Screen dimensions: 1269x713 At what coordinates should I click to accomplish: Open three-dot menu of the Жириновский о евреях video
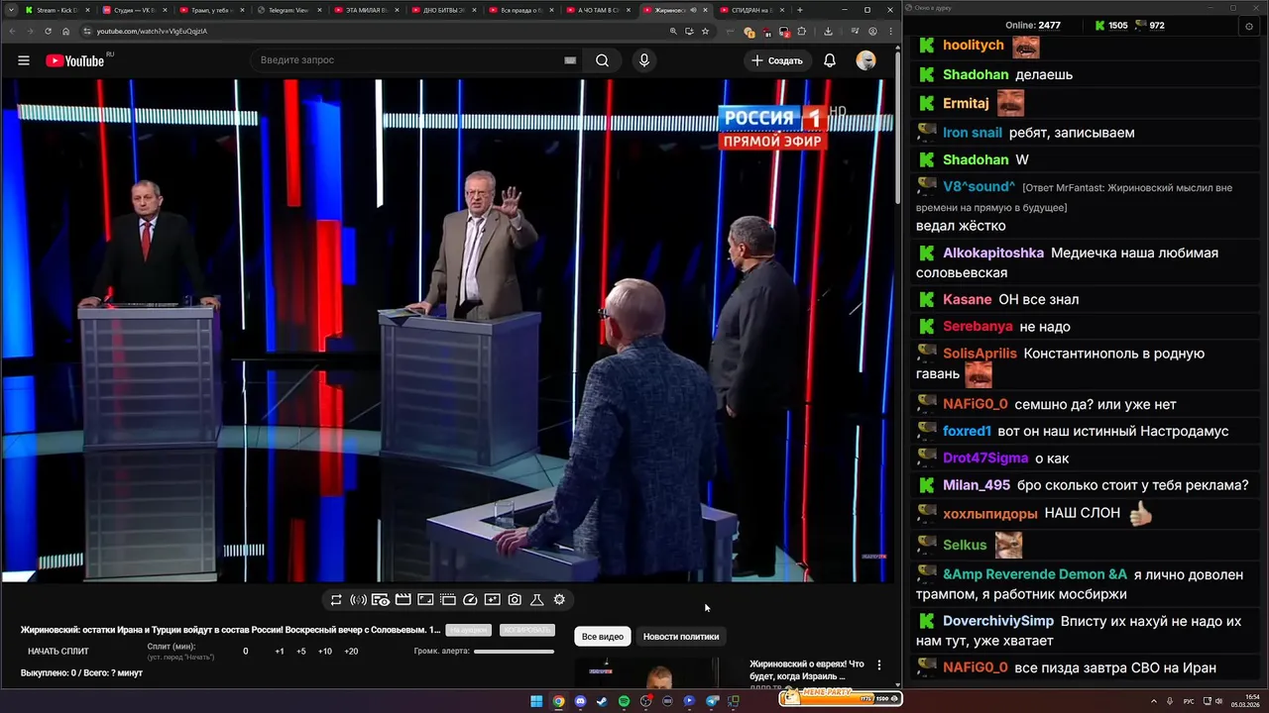tap(878, 665)
